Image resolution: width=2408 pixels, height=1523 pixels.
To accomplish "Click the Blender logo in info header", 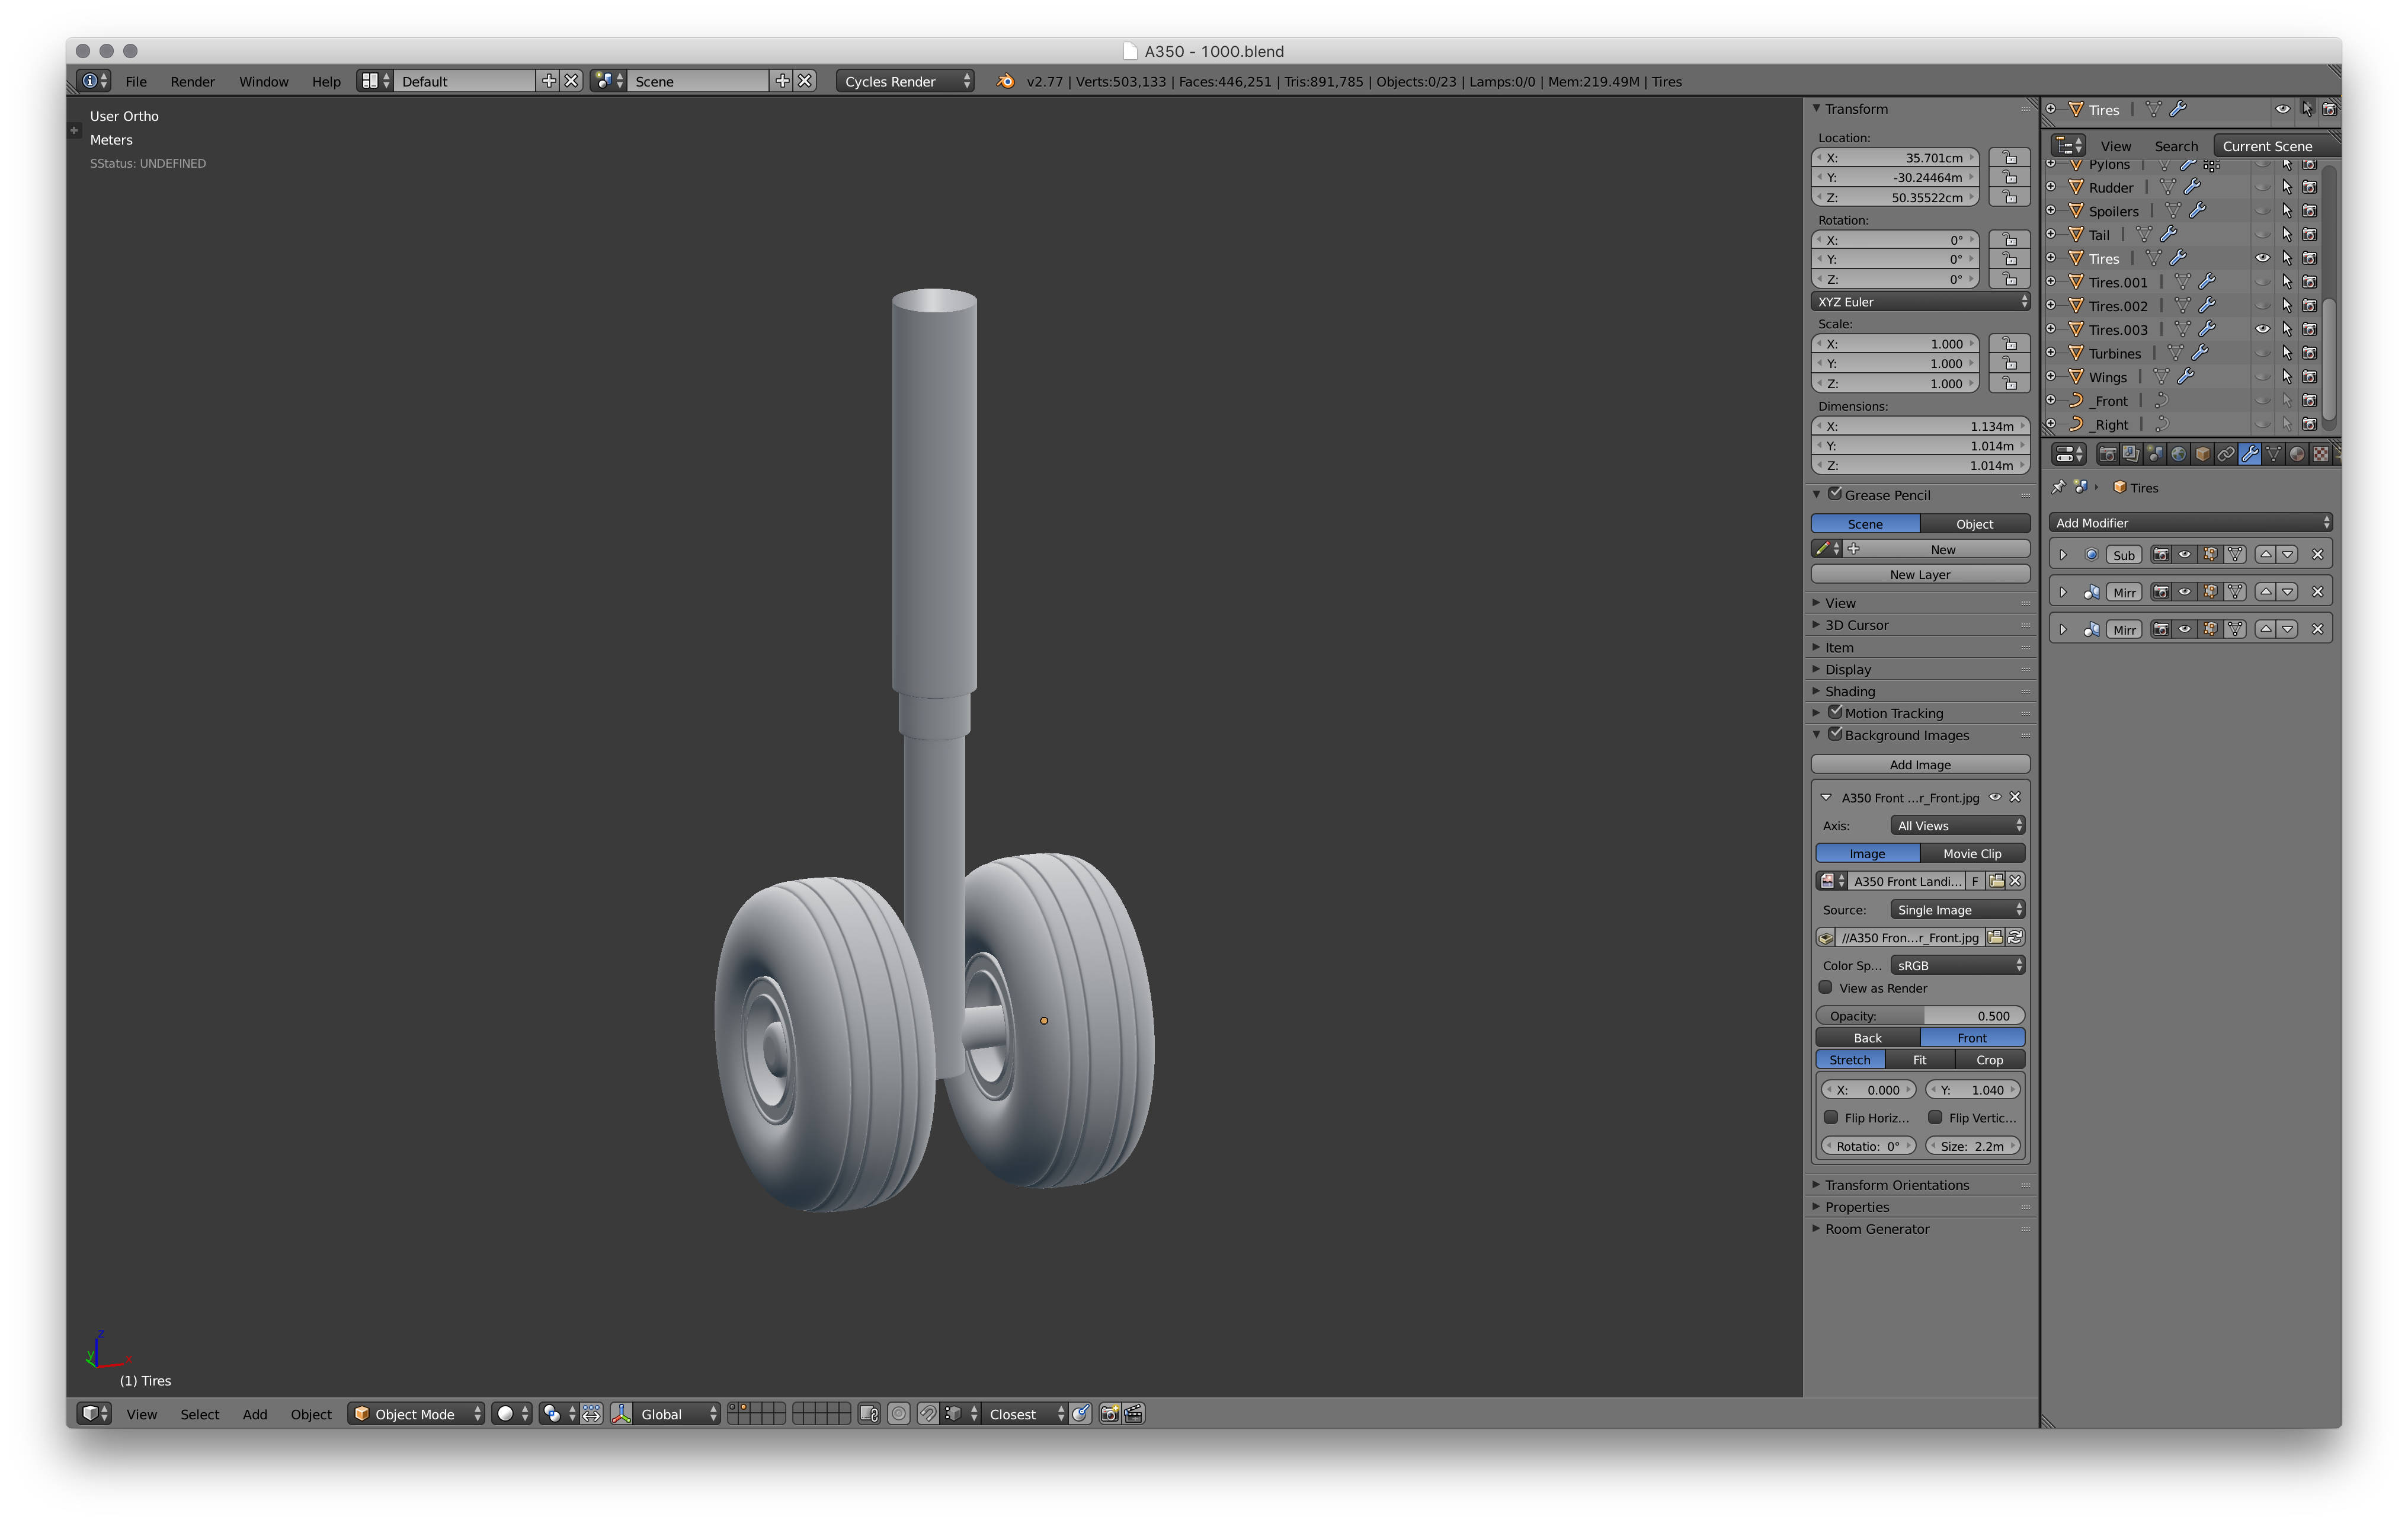I will tap(1005, 82).
